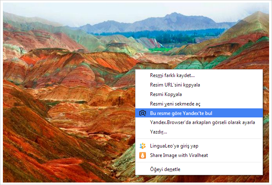Click the camera search icon
Image resolution: width=272 pixels, height=185 pixels.
(x=143, y=113)
